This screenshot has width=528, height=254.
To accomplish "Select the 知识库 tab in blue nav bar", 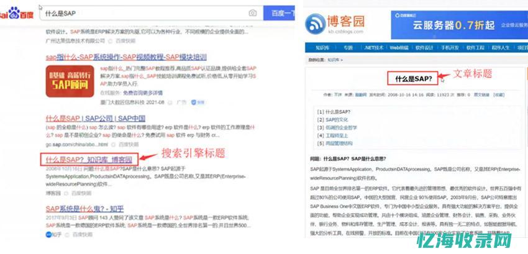I will pos(321,48).
